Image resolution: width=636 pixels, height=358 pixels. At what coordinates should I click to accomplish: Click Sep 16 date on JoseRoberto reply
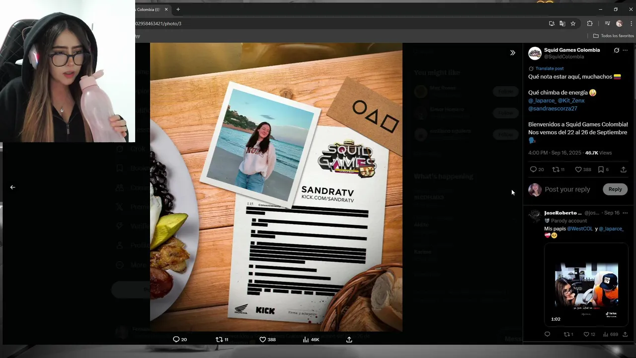pyautogui.click(x=612, y=213)
